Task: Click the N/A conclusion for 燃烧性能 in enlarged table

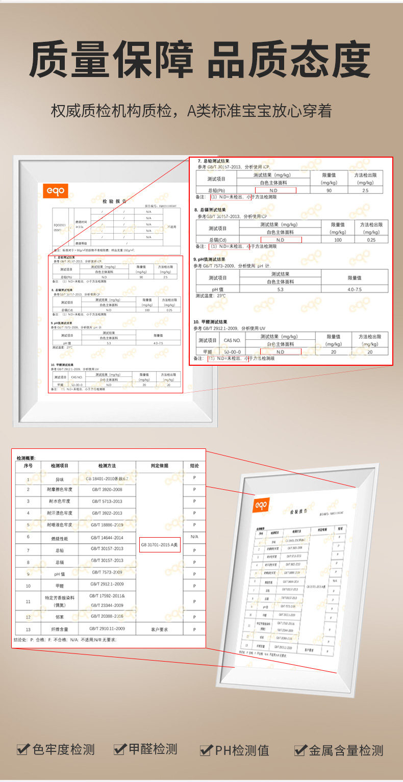Action: point(194,537)
